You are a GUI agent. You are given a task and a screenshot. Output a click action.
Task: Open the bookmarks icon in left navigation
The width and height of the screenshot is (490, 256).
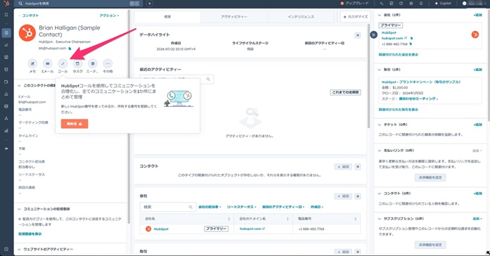(x=6, y=15)
